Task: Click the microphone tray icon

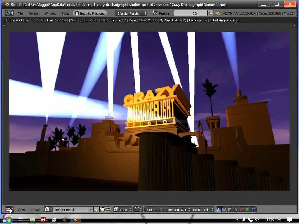Action: [244, 220]
